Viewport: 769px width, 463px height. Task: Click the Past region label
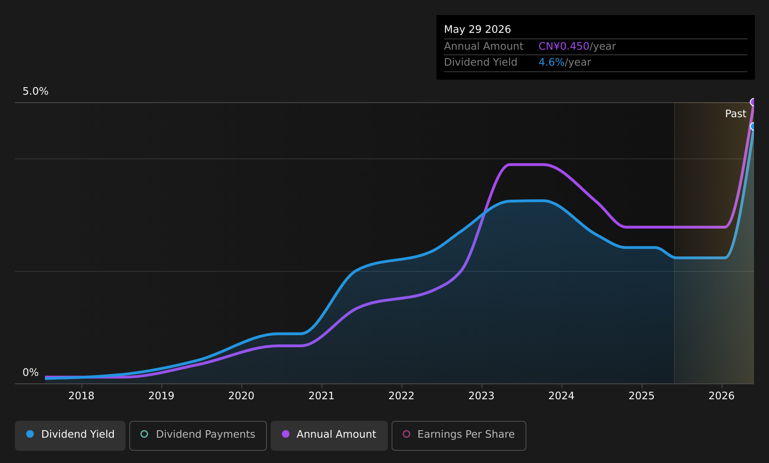click(x=736, y=114)
